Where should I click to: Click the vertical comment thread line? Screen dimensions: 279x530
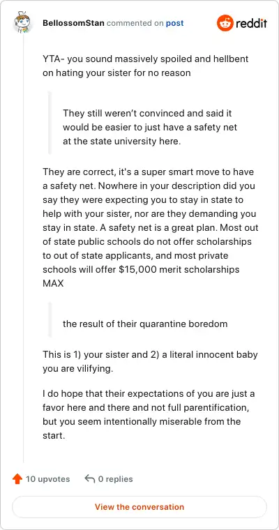pos(23,248)
